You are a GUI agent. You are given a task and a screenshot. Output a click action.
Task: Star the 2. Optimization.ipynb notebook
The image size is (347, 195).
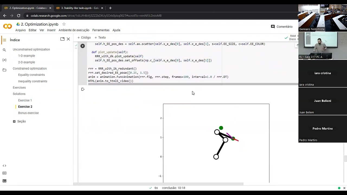[64, 24]
